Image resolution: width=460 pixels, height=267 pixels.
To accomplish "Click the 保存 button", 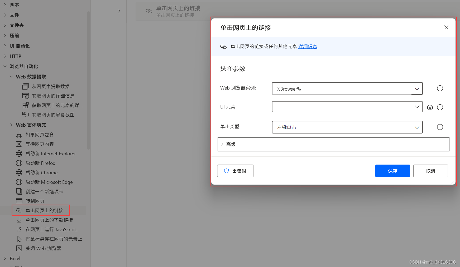I will tap(392, 171).
